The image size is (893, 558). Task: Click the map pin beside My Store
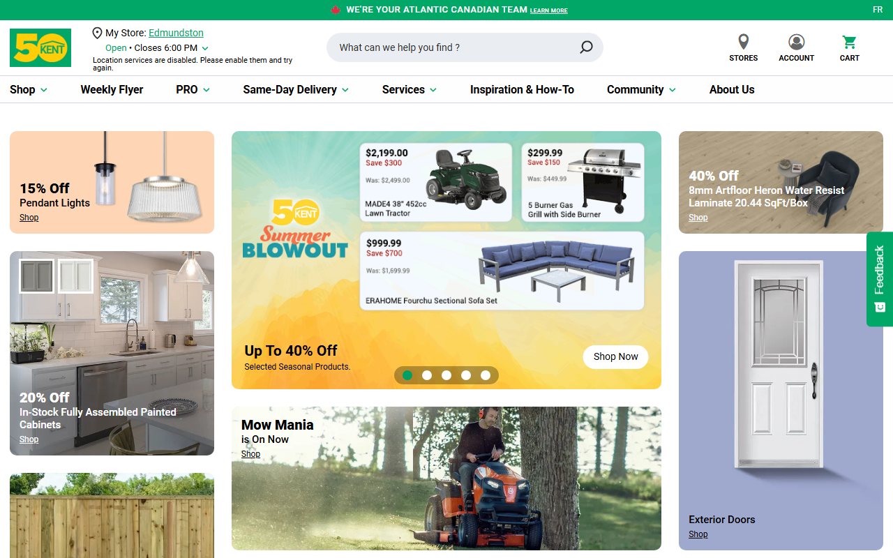click(x=97, y=33)
